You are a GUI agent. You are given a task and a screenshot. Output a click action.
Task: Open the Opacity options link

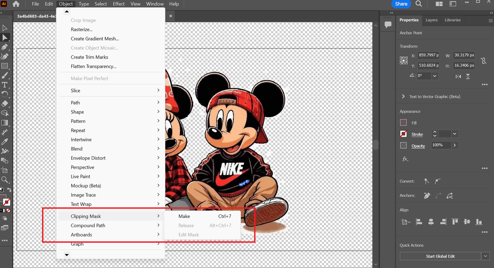[x=418, y=146]
